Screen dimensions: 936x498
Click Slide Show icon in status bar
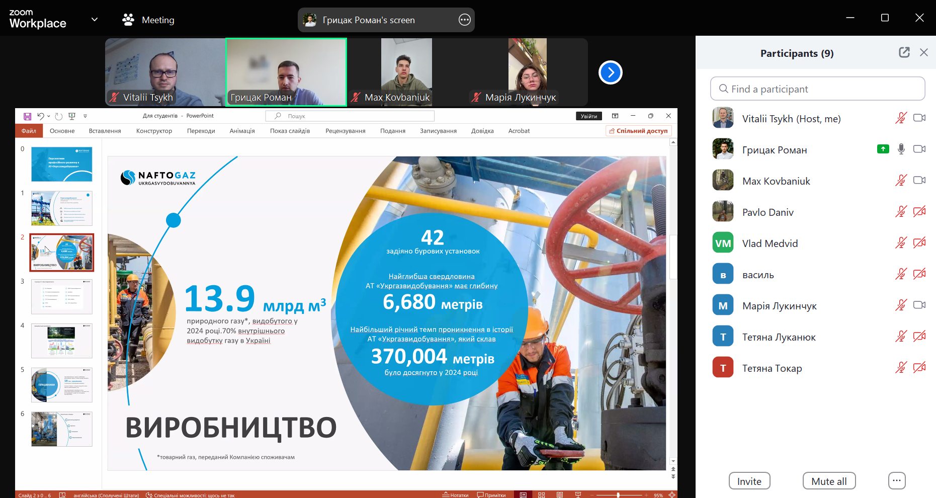[x=578, y=495]
